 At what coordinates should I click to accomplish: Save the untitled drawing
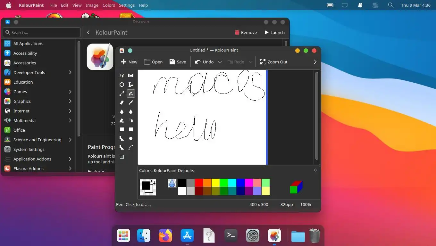178,62
